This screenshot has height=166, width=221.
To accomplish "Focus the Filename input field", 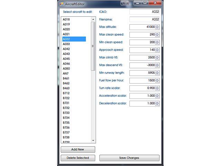I will (144, 19).
